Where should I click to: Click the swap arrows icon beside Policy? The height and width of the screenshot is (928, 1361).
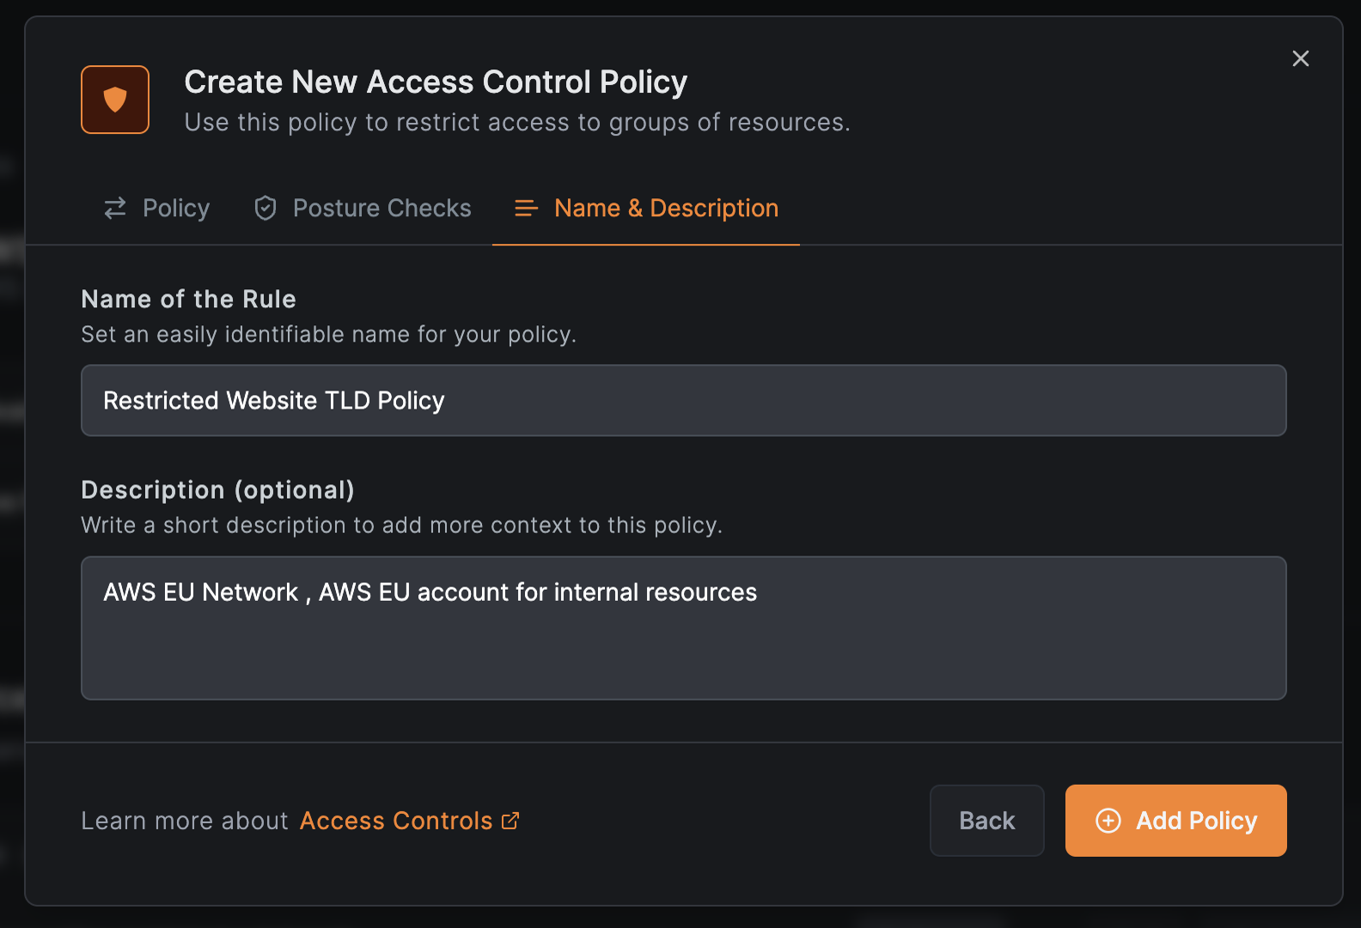(x=115, y=208)
